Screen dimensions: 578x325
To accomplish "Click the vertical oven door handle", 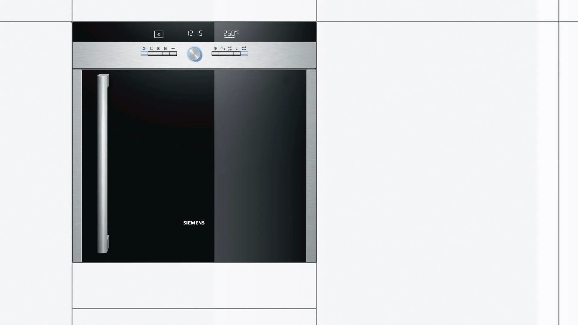I will point(103,163).
